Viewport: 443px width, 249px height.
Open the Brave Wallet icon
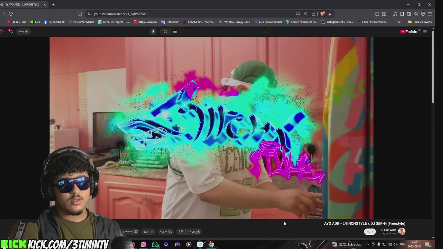409,14
